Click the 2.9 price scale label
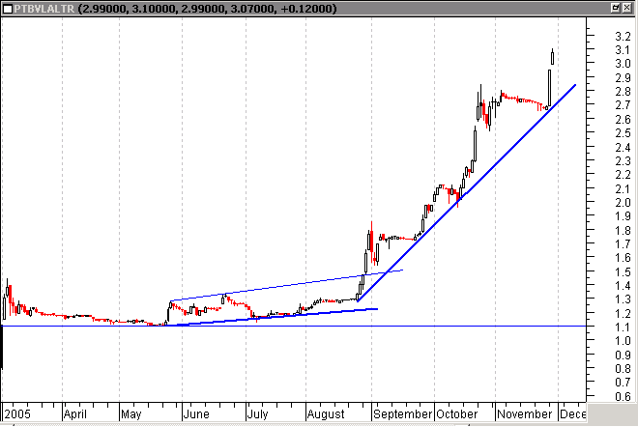Viewport: 638px width, 427px height. (x=623, y=77)
